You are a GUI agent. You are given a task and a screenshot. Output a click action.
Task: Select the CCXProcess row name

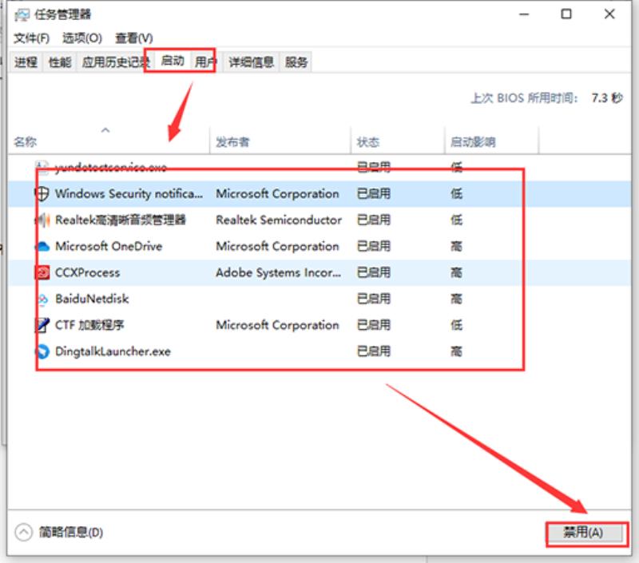click(x=88, y=272)
